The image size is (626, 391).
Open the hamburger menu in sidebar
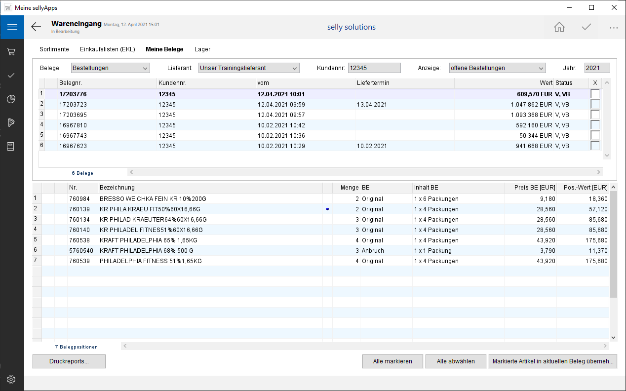pyautogui.click(x=12, y=27)
